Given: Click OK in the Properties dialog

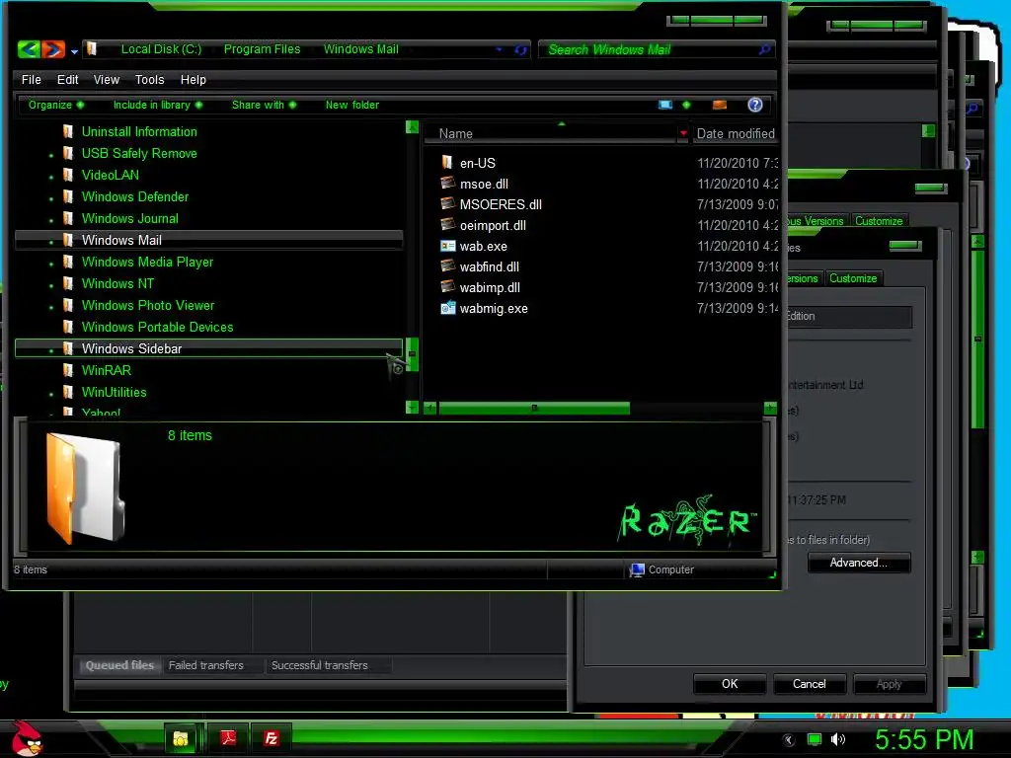Looking at the screenshot, I should pos(730,684).
